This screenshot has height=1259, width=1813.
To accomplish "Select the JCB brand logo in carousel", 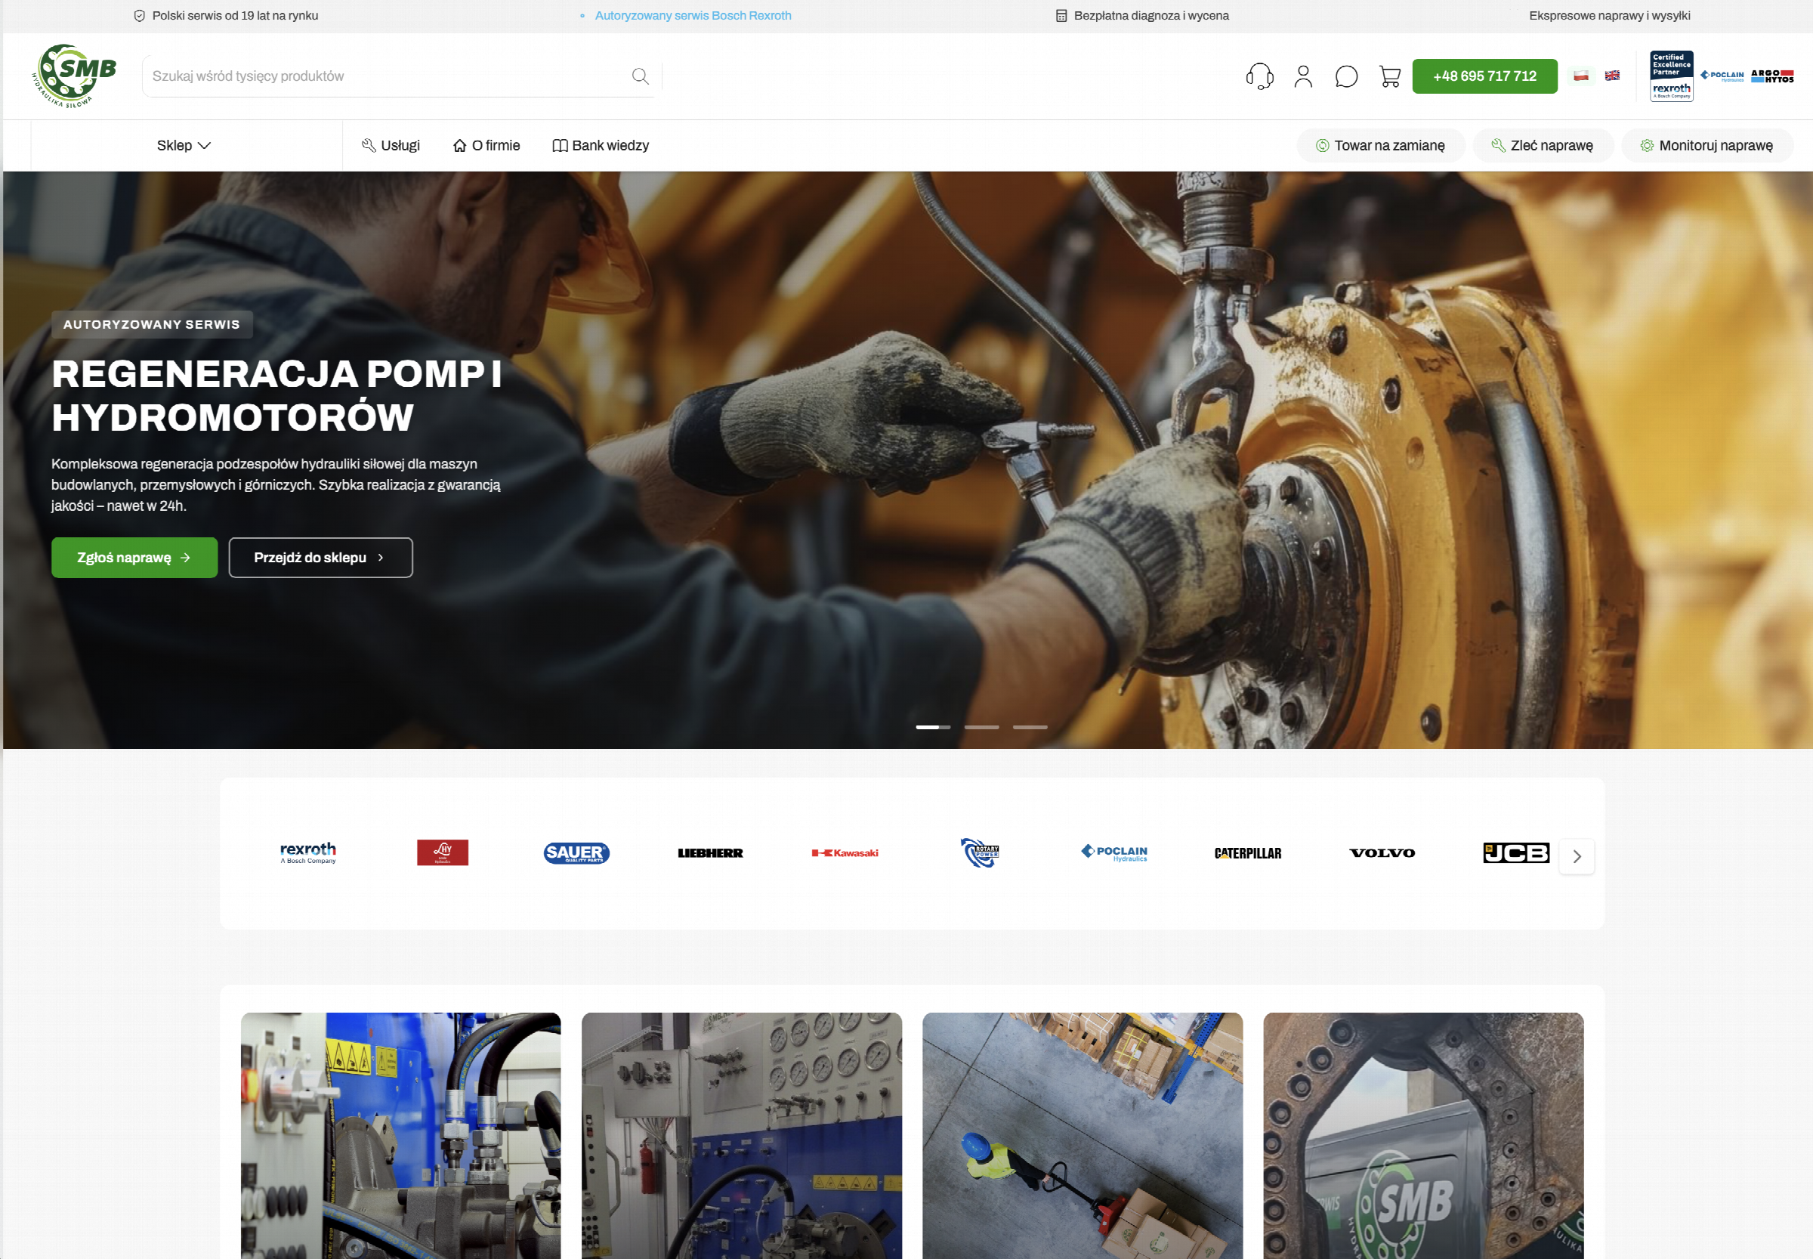I will pos(1515,852).
